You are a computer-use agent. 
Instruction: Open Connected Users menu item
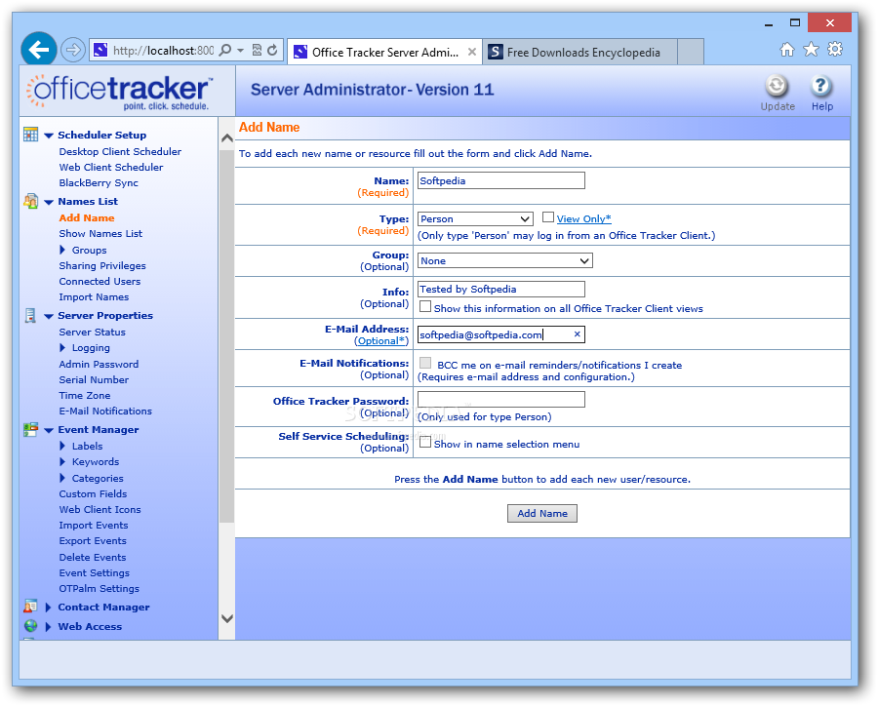click(x=100, y=281)
